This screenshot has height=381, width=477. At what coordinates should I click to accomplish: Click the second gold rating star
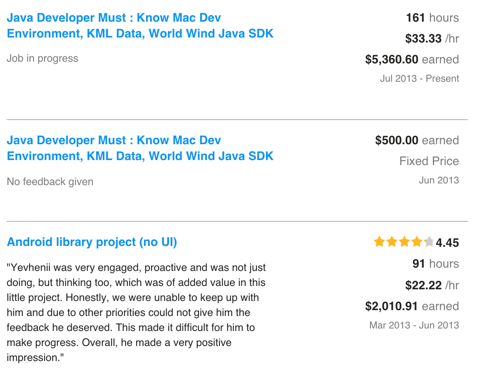coord(392,242)
